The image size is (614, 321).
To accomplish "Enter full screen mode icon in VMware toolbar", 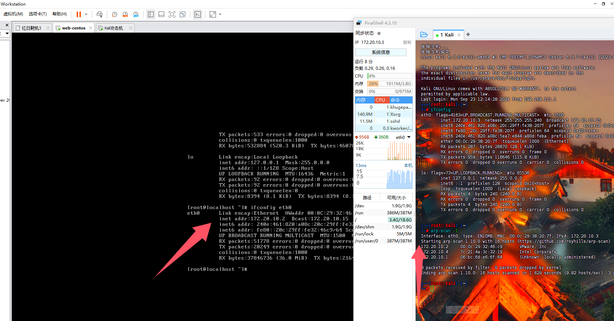I will point(172,14).
